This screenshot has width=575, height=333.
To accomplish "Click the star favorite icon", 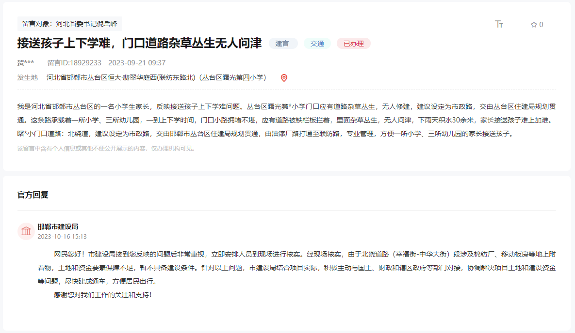I will [x=534, y=25].
